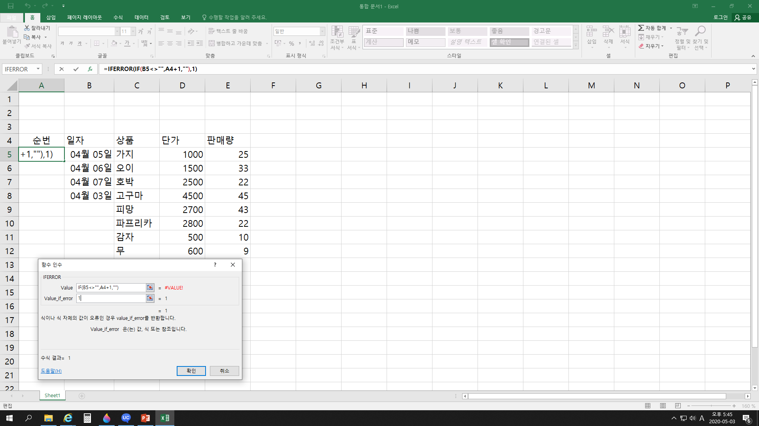Viewport: 759px width, 426px height.
Task: Open the 삽입 ribbon tab
Action: (51, 17)
